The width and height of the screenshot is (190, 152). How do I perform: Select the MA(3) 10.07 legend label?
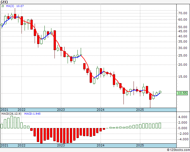click(x=15, y=6)
